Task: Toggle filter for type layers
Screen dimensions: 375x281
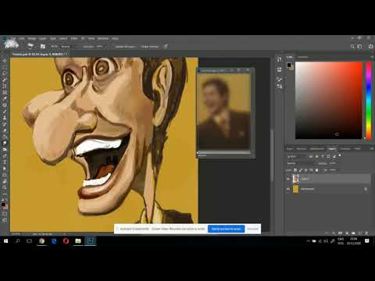Action: [323, 157]
